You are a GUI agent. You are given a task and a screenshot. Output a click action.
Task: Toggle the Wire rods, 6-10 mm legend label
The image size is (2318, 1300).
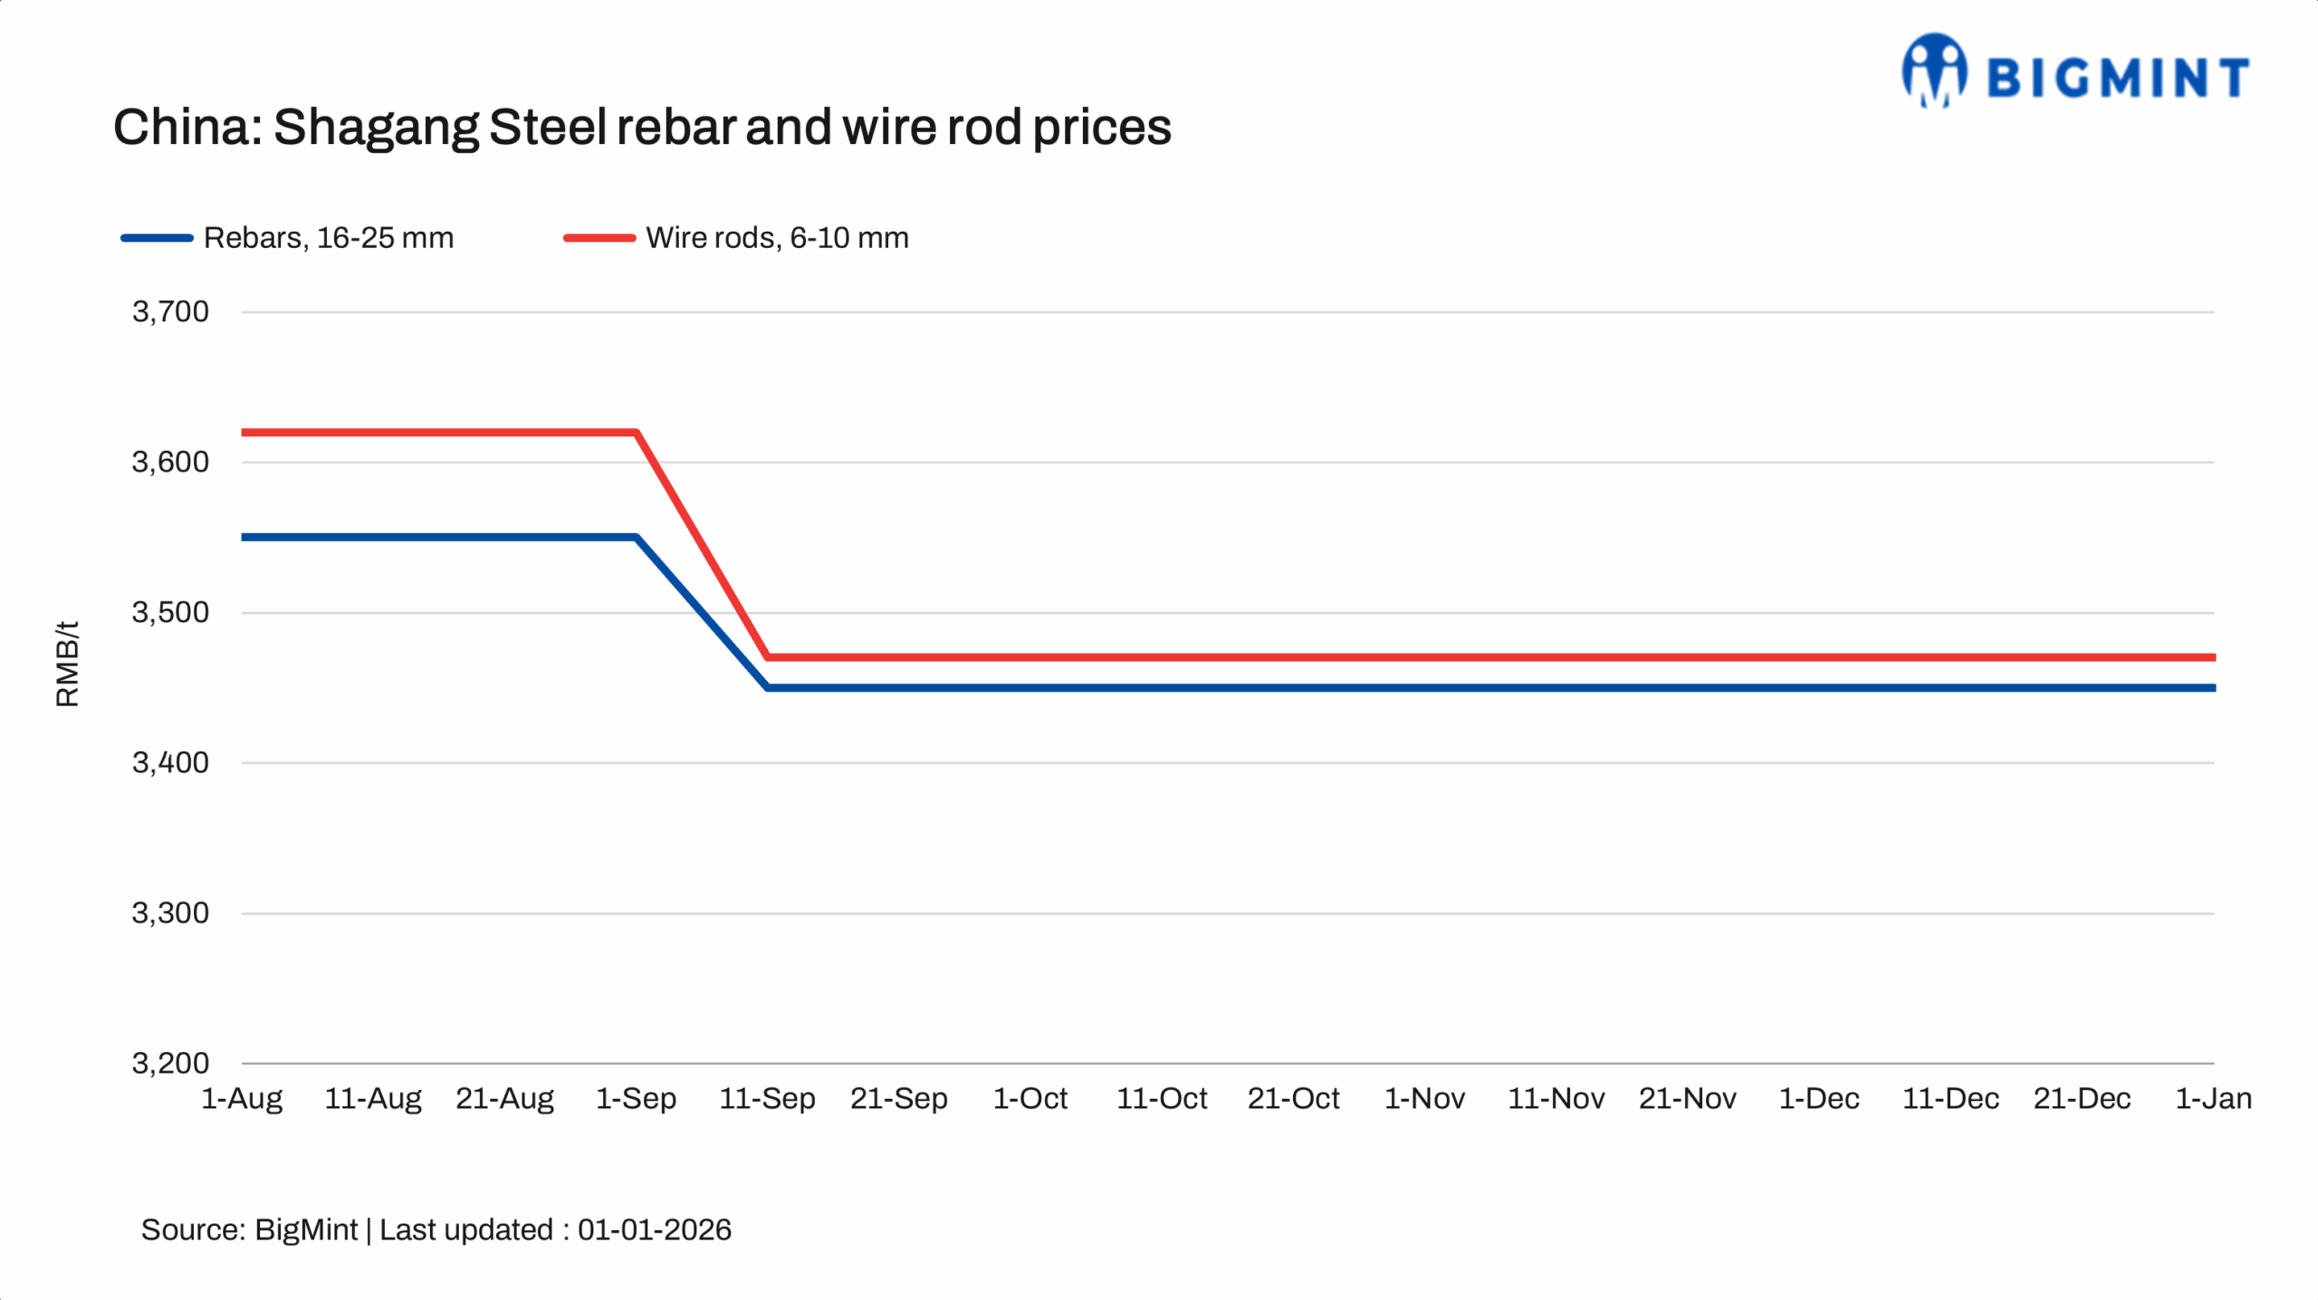click(777, 238)
